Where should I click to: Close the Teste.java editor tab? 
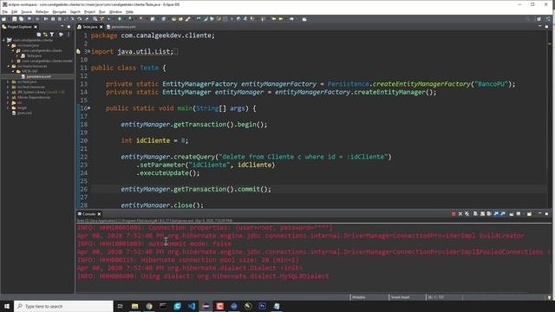point(101,27)
